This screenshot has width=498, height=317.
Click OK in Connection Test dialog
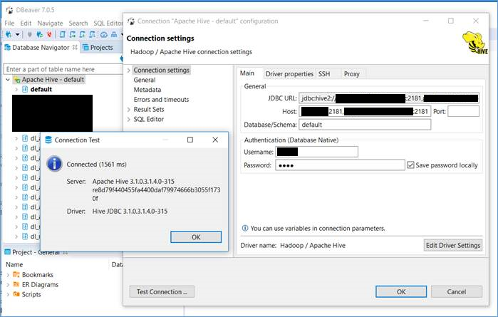(196, 237)
